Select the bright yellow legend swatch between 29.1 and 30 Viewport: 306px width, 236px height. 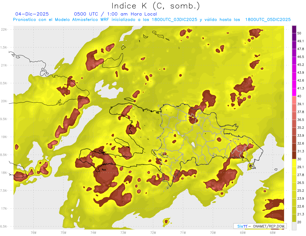[x=294, y=163]
